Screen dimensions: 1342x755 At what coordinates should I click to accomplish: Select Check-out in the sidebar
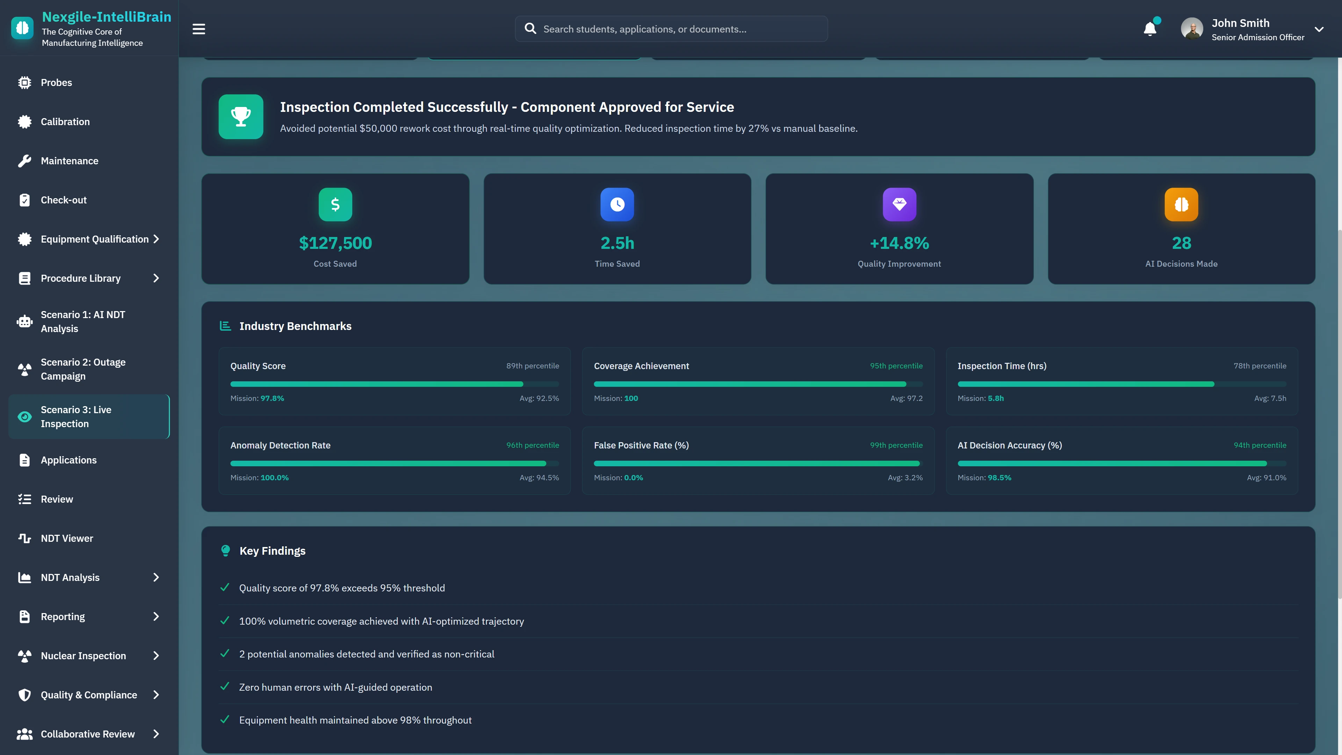point(64,200)
